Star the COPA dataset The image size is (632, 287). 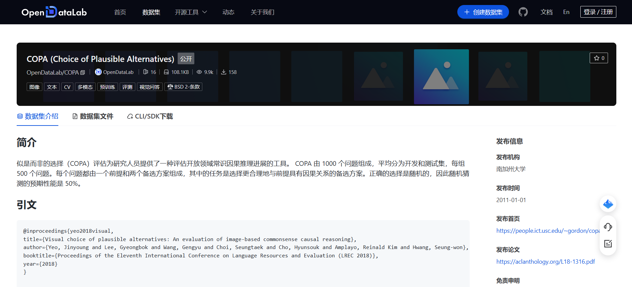pos(599,58)
